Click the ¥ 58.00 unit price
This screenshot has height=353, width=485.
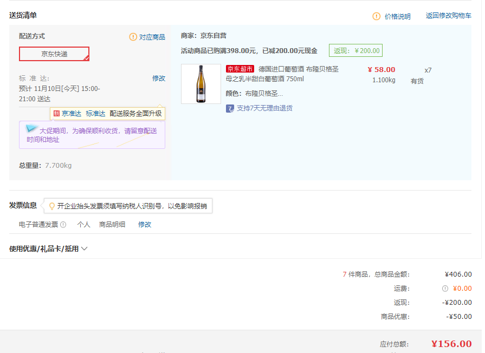[381, 69]
